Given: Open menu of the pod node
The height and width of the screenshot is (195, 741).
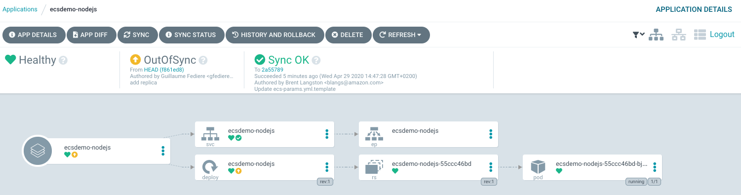Looking at the screenshot, I should (x=655, y=167).
